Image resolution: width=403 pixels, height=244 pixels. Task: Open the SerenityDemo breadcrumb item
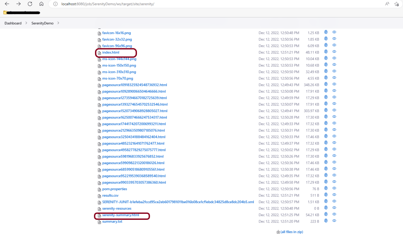tap(42, 23)
